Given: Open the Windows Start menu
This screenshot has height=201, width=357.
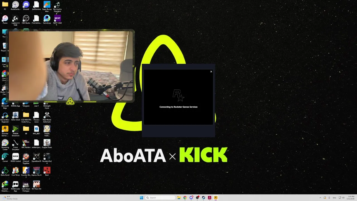Looking at the screenshot, I should click(141, 198).
